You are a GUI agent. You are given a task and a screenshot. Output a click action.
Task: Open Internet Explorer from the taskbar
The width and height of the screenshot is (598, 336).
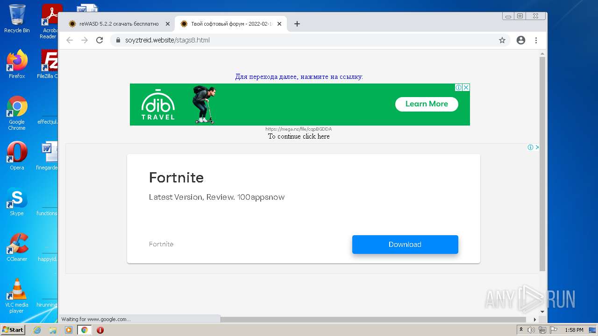coord(37,330)
